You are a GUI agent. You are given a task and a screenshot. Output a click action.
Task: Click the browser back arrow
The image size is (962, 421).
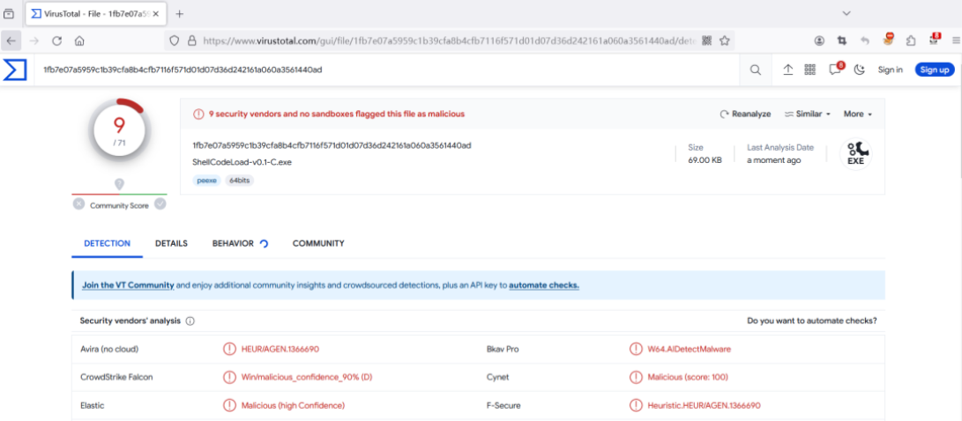pos(11,41)
